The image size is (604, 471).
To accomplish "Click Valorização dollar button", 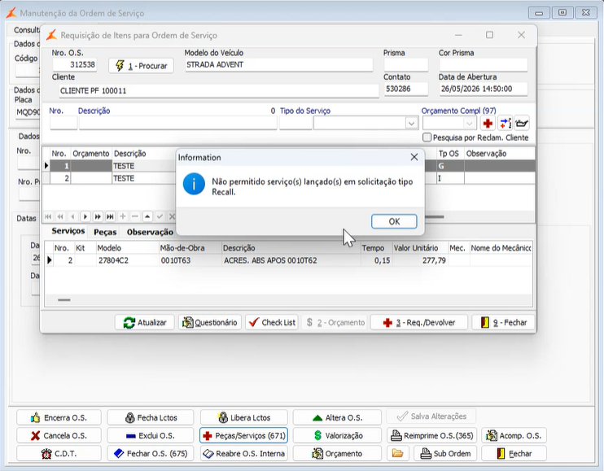I will 337,435.
